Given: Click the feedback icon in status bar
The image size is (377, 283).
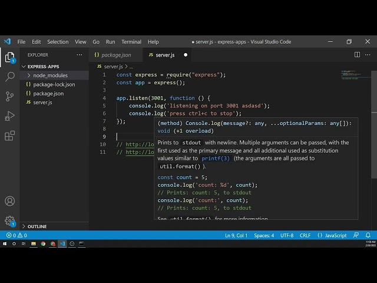Looking at the screenshot, I should click(x=356, y=235).
